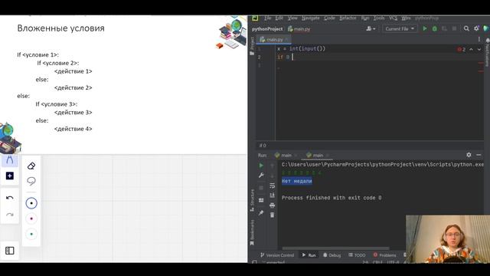Viewport: 490px width, 276px height.
Task: Open the TODO tool window tab
Action: (357, 255)
